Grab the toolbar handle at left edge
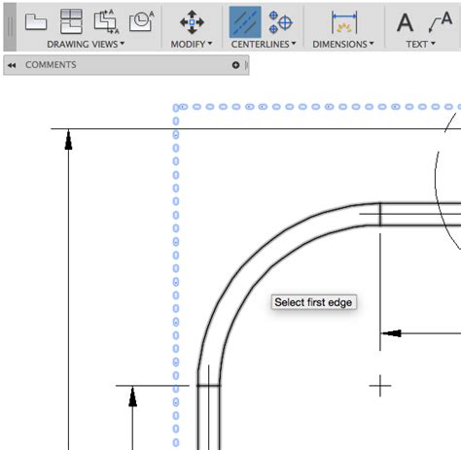The image size is (461, 450). (x=10, y=27)
